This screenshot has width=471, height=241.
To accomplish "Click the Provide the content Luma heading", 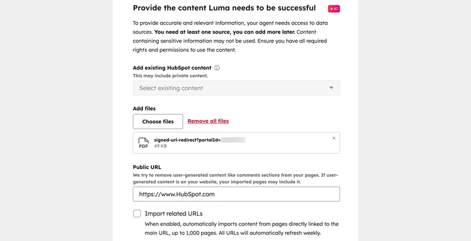I will coord(224,8).
